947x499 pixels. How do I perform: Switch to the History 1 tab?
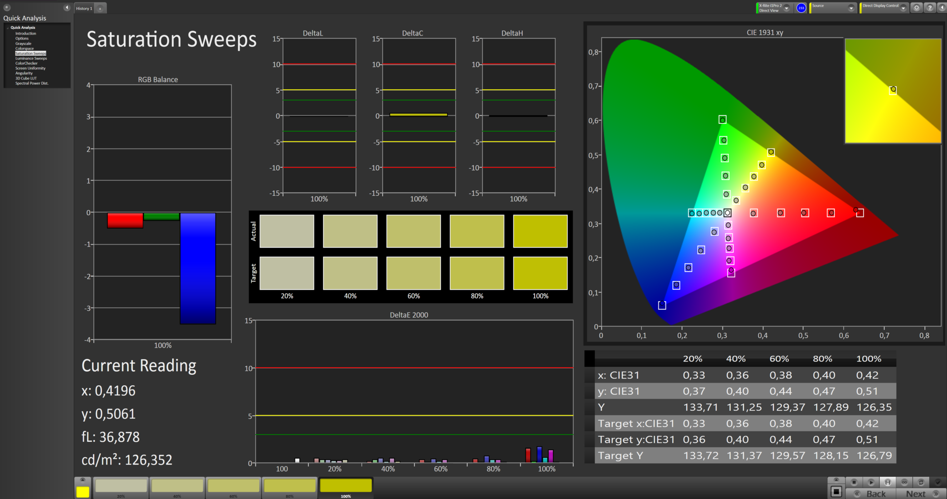pyautogui.click(x=84, y=8)
